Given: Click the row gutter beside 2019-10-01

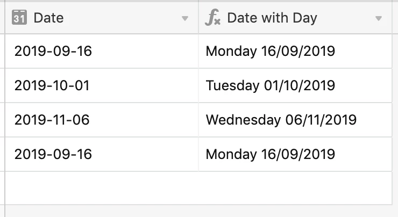Looking at the screenshot, I should (x=2, y=85).
